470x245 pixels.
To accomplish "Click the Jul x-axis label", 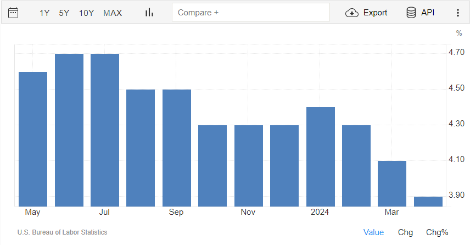I will (x=104, y=212).
